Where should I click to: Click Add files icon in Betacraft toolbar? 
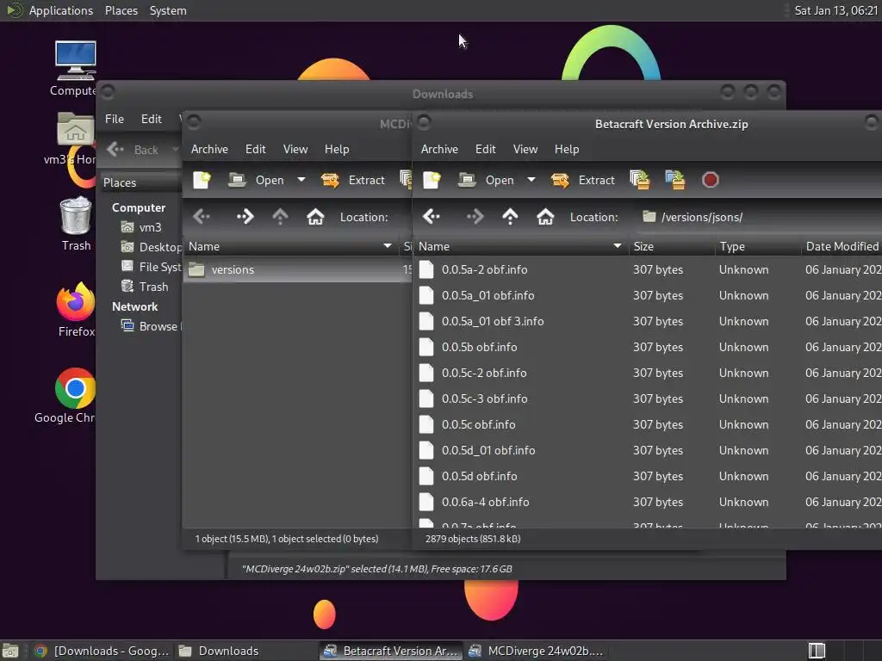[x=639, y=181]
